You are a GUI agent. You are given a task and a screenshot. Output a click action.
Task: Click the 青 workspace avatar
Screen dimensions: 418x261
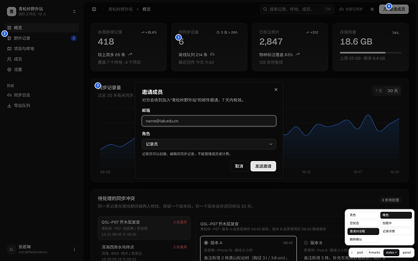pos(12,11)
